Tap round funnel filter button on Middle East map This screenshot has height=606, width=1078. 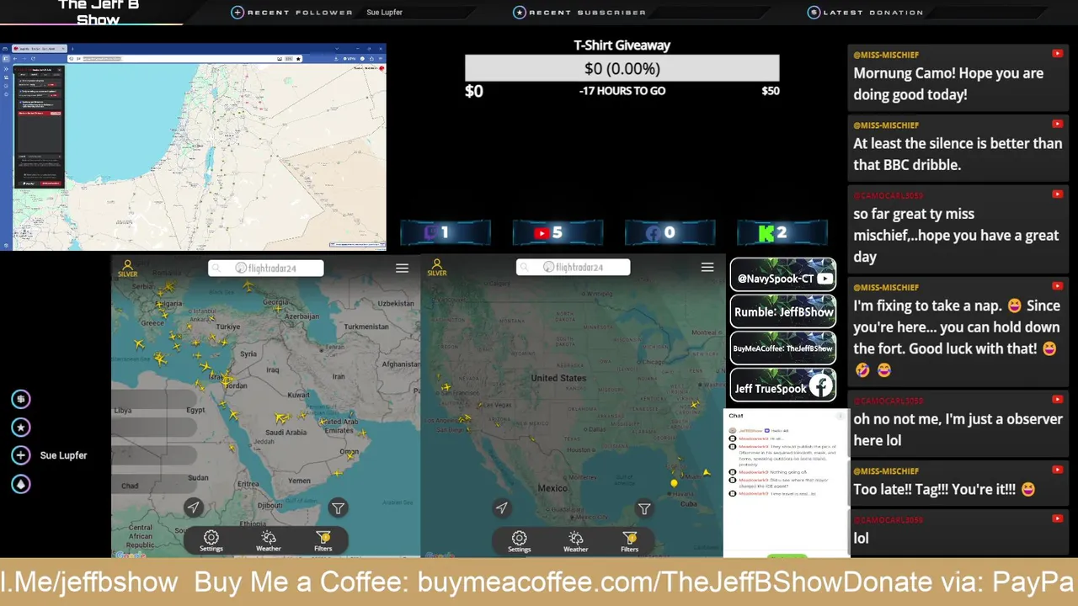[x=338, y=508]
